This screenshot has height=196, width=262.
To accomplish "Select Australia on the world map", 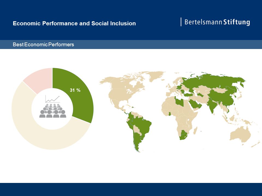I will pos(241,135).
